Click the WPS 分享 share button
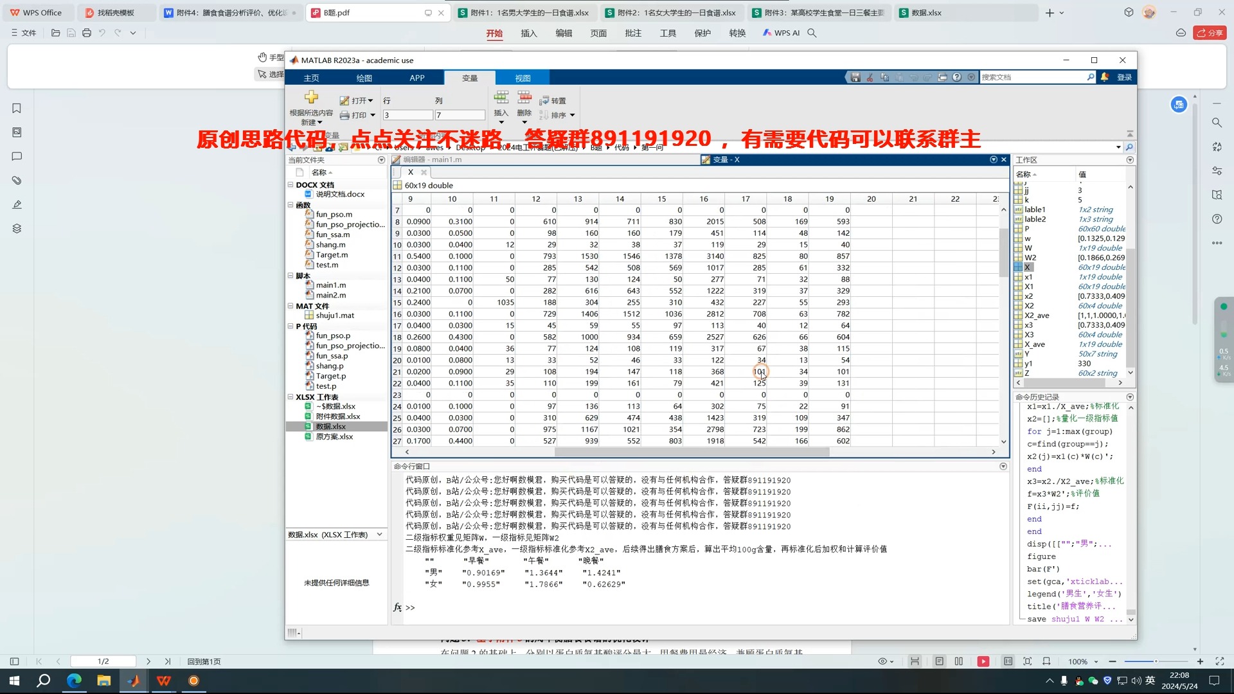This screenshot has height=694, width=1234. coord(1210,33)
